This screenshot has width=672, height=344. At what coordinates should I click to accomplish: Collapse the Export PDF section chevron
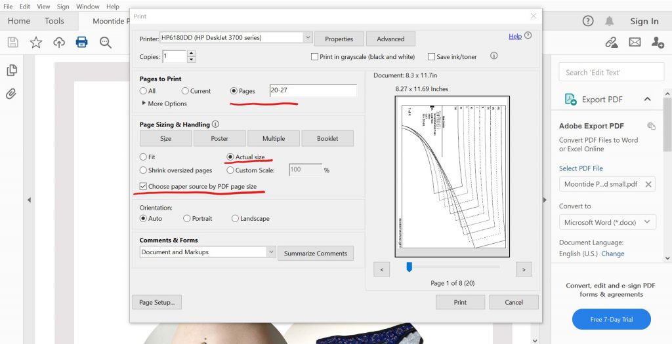point(647,99)
